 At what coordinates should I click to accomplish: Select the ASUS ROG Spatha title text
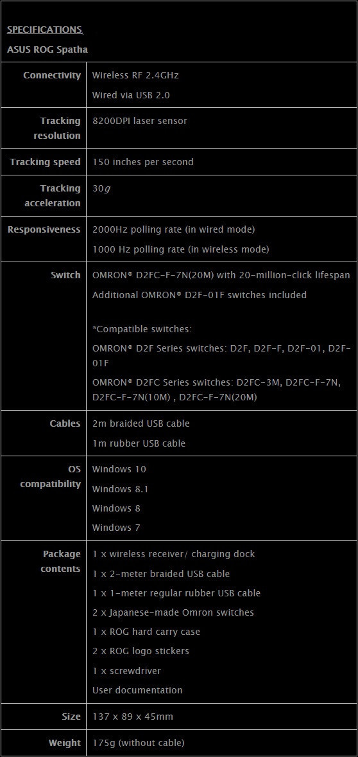[47, 49]
